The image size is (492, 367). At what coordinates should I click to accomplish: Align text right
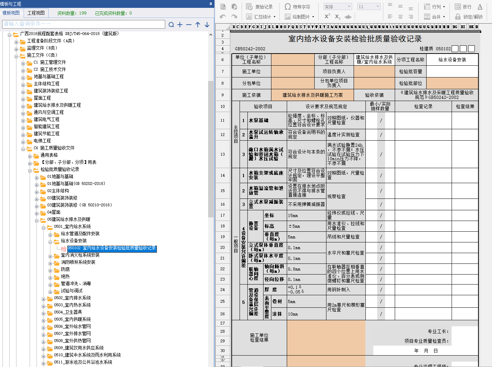(x=411, y=16)
